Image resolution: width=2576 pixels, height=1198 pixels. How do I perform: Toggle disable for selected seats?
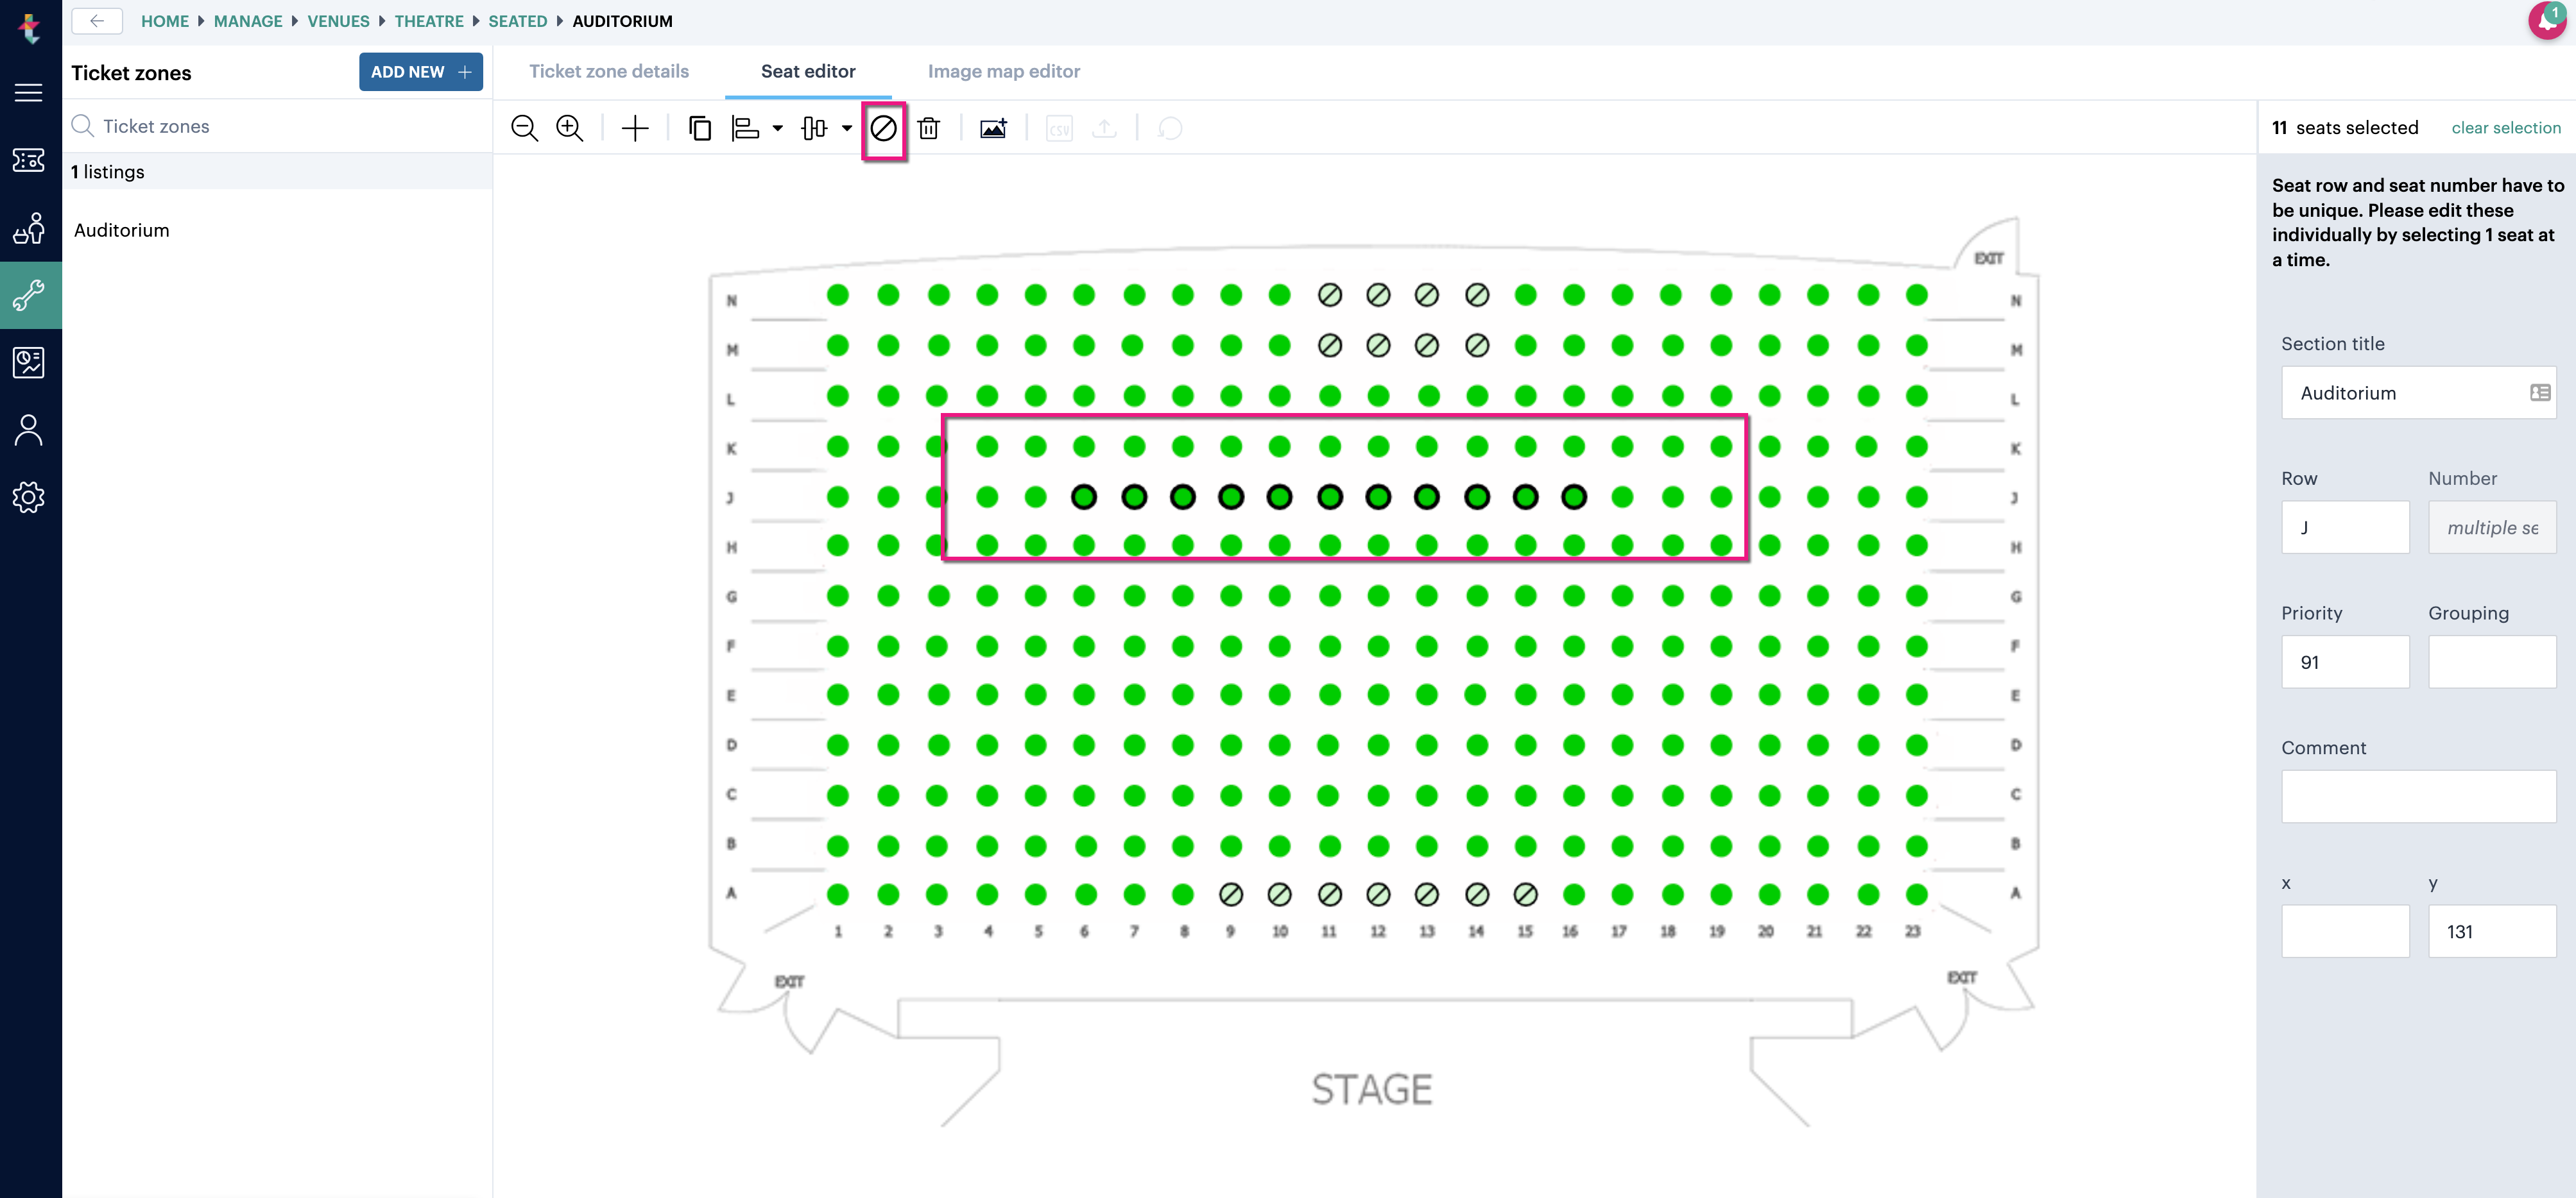tap(884, 128)
